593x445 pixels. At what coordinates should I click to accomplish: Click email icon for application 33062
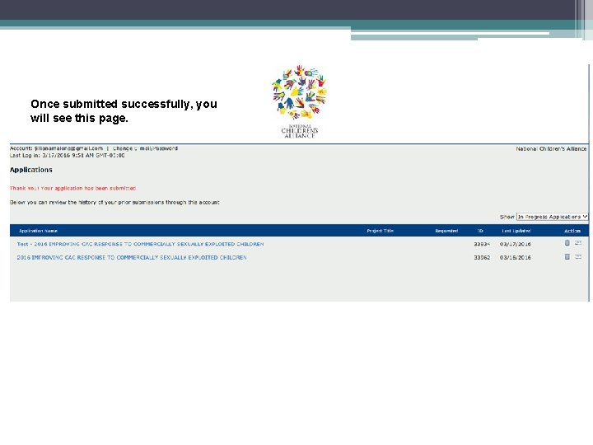coord(578,256)
